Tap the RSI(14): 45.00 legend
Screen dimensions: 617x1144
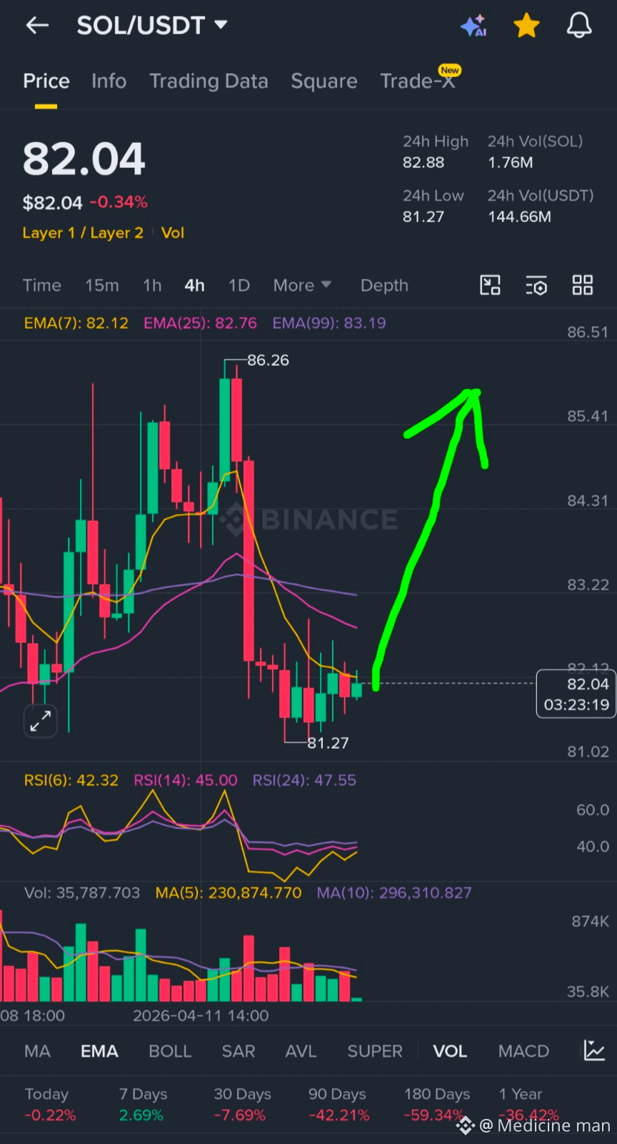(x=186, y=780)
